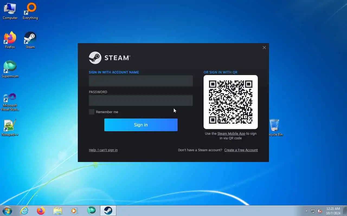Enable the Remember me checkbox
Image resolution: width=347 pixels, height=216 pixels.
click(92, 112)
